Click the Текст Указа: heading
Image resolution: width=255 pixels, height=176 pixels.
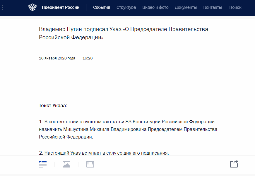[x=53, y=105]
